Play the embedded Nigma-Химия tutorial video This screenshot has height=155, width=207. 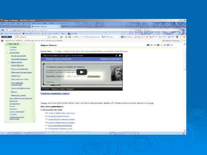pyautogui.click(x=82, y=72)
